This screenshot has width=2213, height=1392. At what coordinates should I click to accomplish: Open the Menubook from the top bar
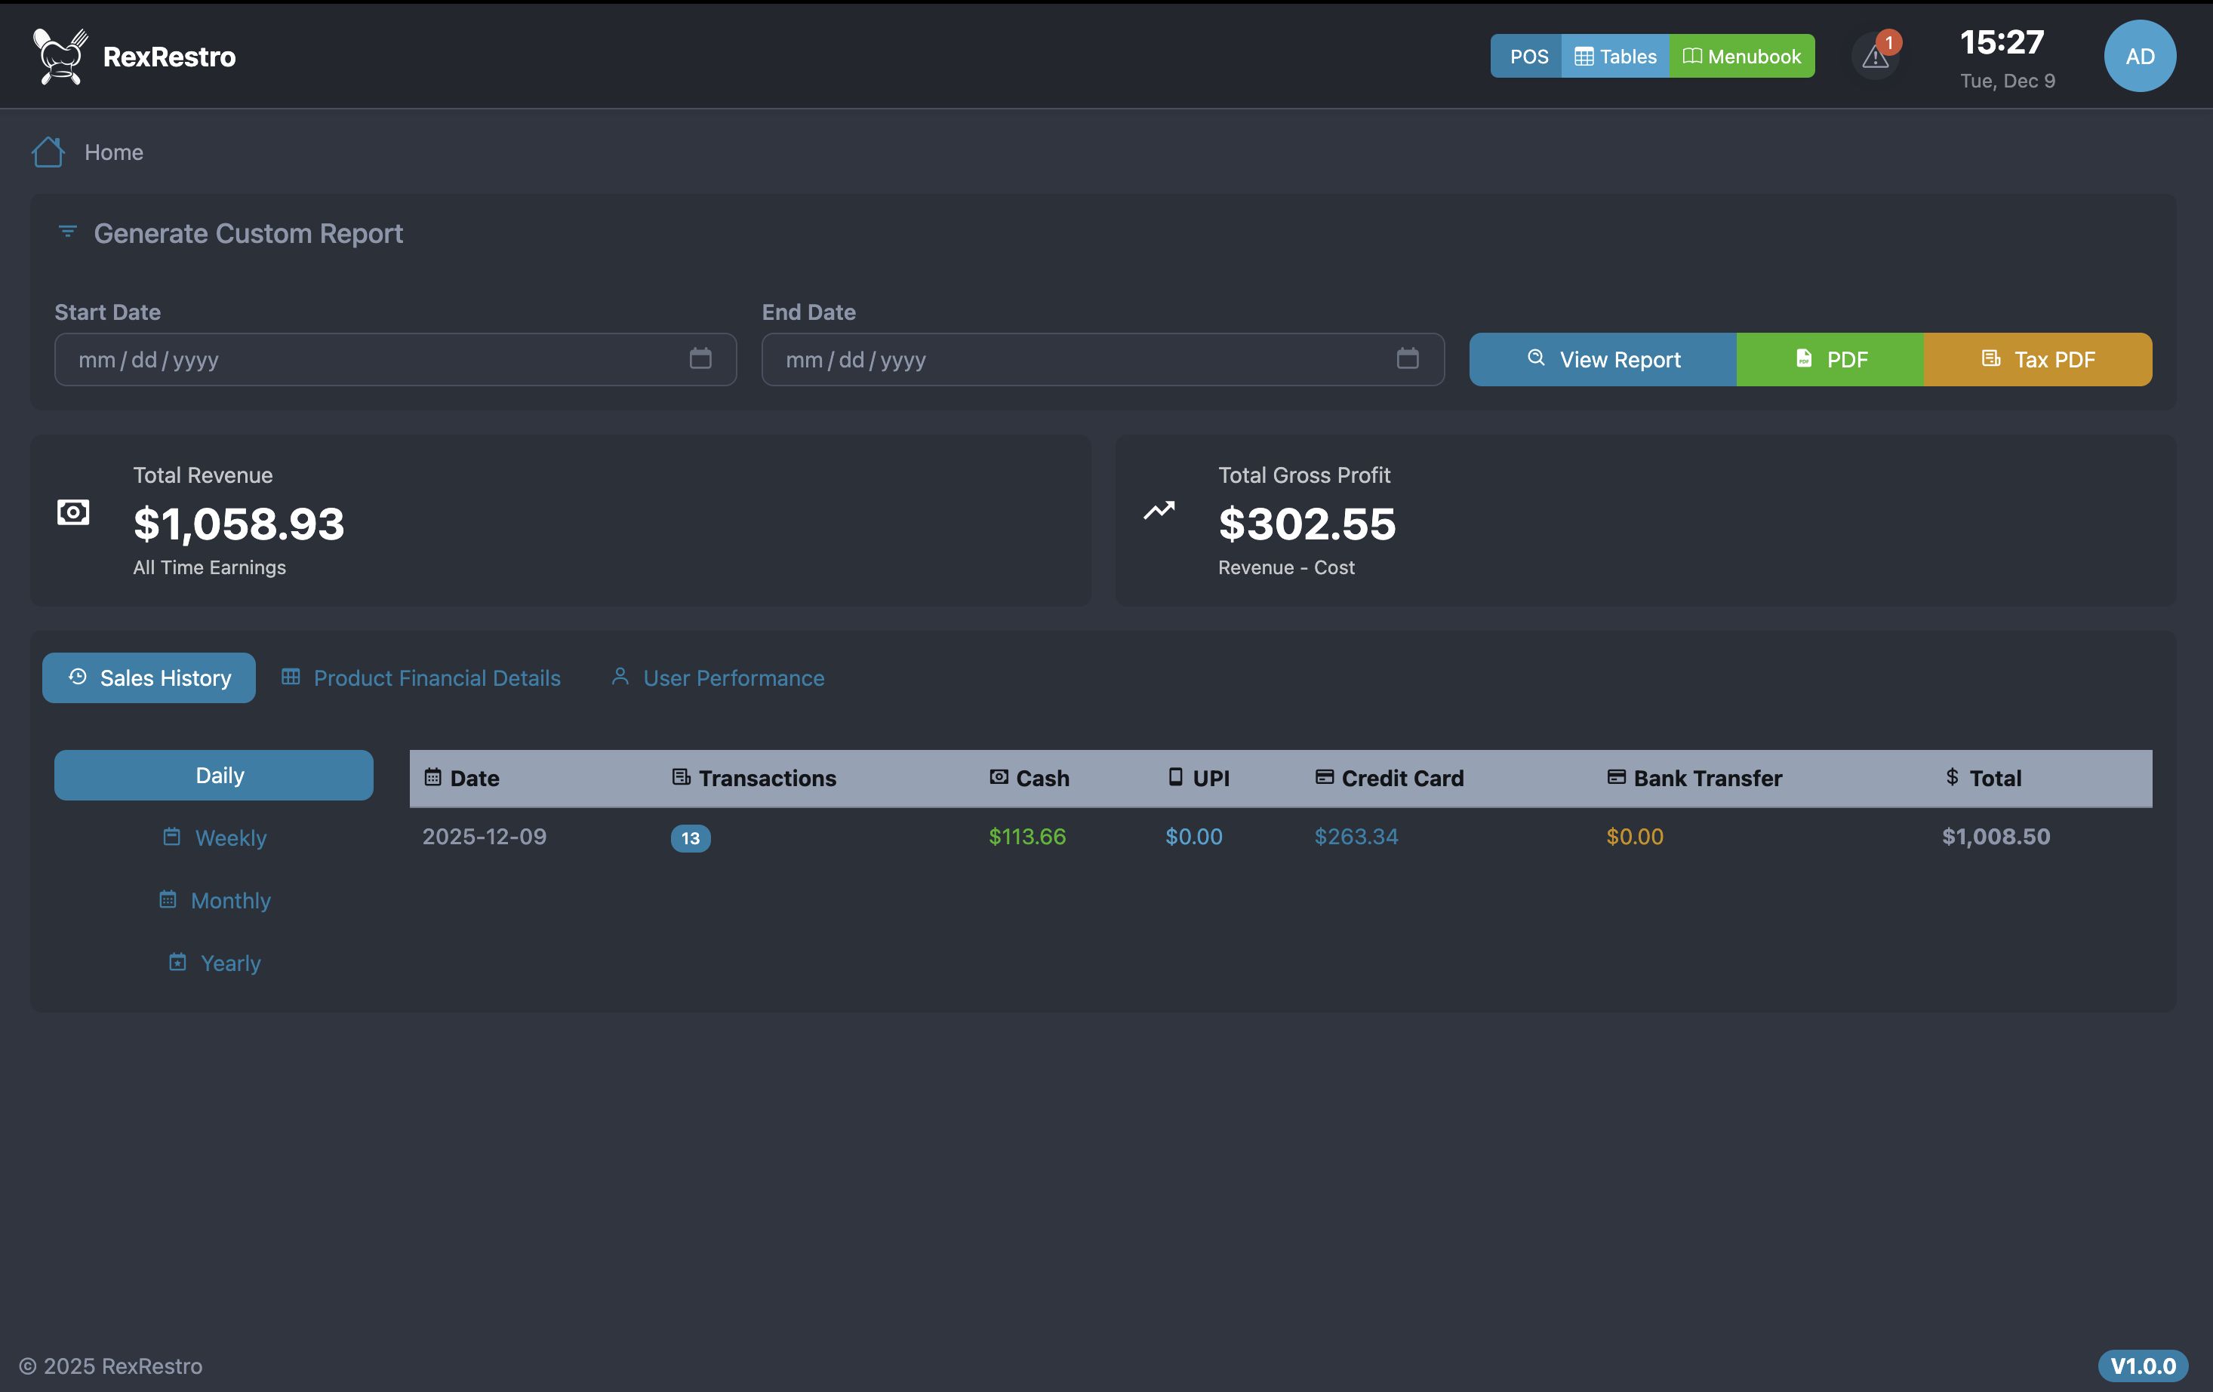click(1741, 56)
